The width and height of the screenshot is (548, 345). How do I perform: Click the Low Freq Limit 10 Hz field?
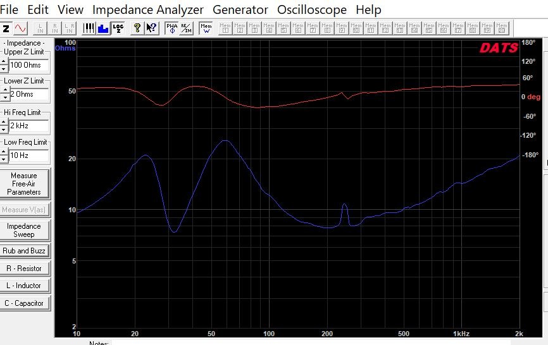[28, 155]
